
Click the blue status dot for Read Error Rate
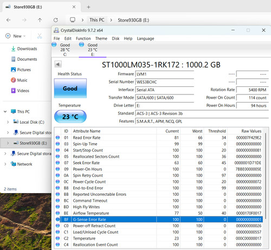pos(57,138)
